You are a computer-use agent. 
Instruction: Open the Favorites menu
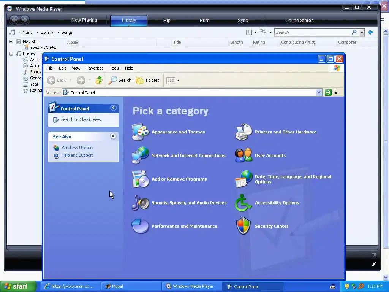pos(95,68)
